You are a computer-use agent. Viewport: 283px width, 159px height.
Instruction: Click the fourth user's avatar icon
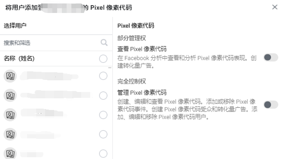[10, 134]
